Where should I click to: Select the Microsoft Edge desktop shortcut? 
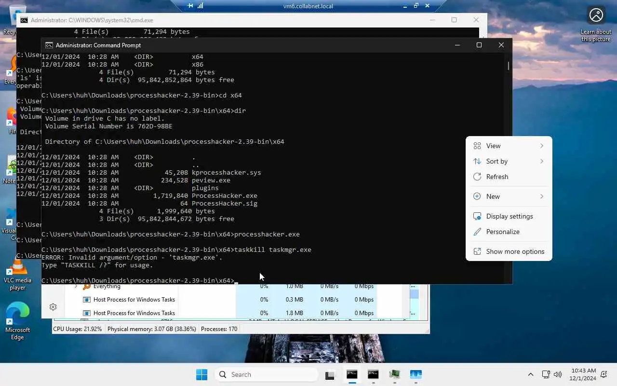coord(17,321)
